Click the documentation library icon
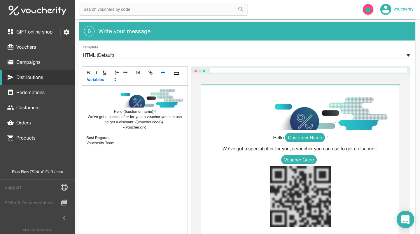 64,203
